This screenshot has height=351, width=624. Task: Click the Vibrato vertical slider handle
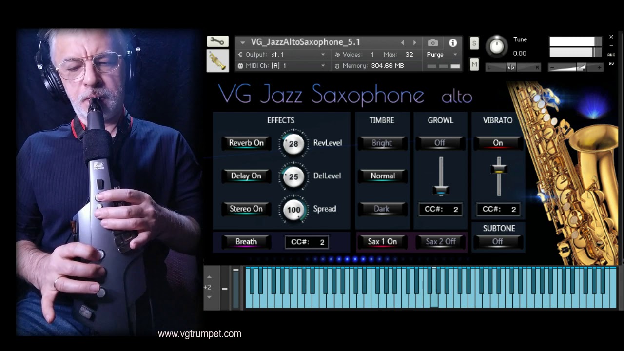[499, 169]
